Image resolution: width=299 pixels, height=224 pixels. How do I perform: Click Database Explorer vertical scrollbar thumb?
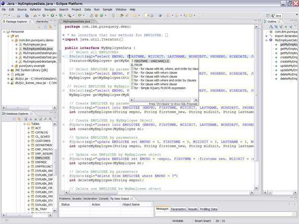[54, 162]
